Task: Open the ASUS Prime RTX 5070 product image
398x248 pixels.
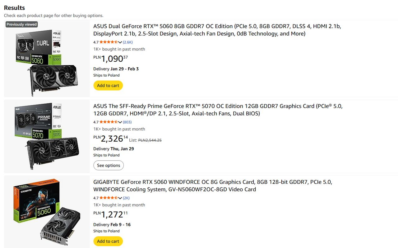Action: 47,136
